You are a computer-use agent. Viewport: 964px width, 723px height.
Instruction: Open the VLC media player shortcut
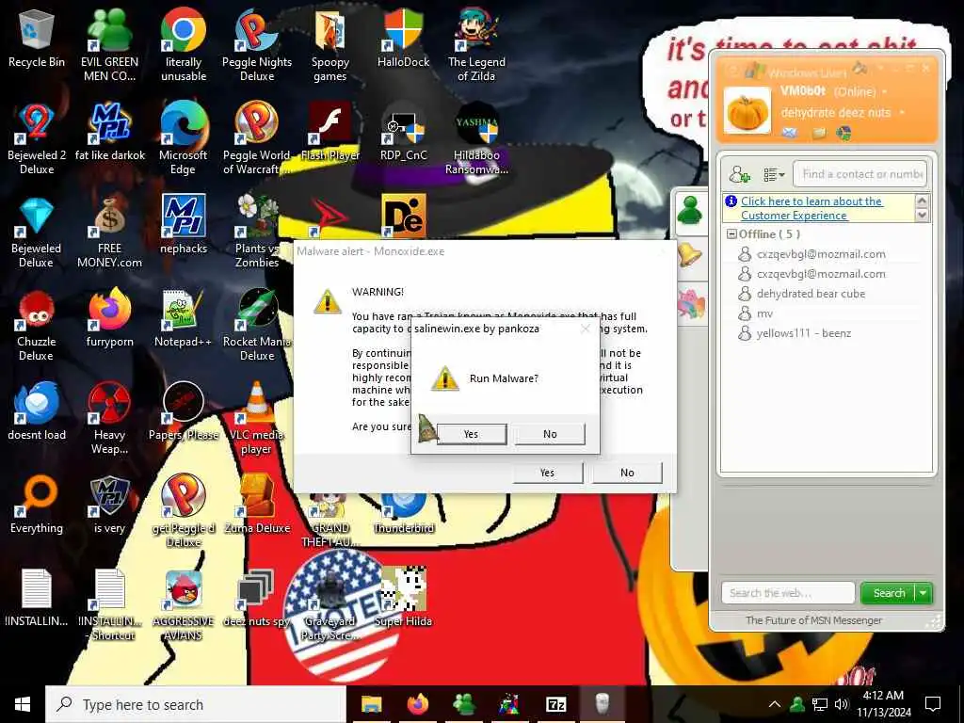click(x=257, y=419)
